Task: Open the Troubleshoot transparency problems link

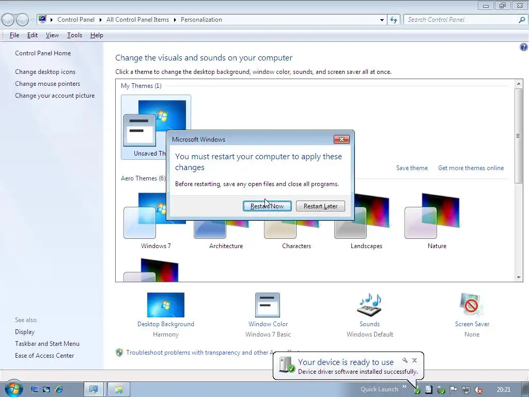Action: tap(199, 353)
